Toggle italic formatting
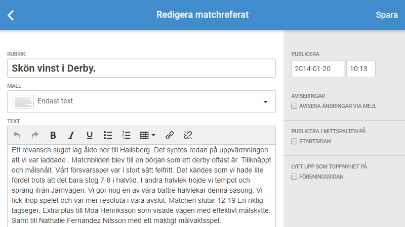The height and width of the screenshot is (227, 405). pyautogui.click(x=71, y=135)
